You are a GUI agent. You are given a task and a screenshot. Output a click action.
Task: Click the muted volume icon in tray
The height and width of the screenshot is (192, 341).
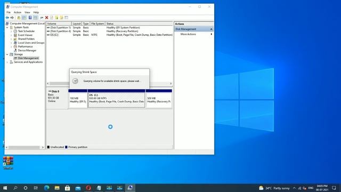pyautogui.click(x=304, y=188)
